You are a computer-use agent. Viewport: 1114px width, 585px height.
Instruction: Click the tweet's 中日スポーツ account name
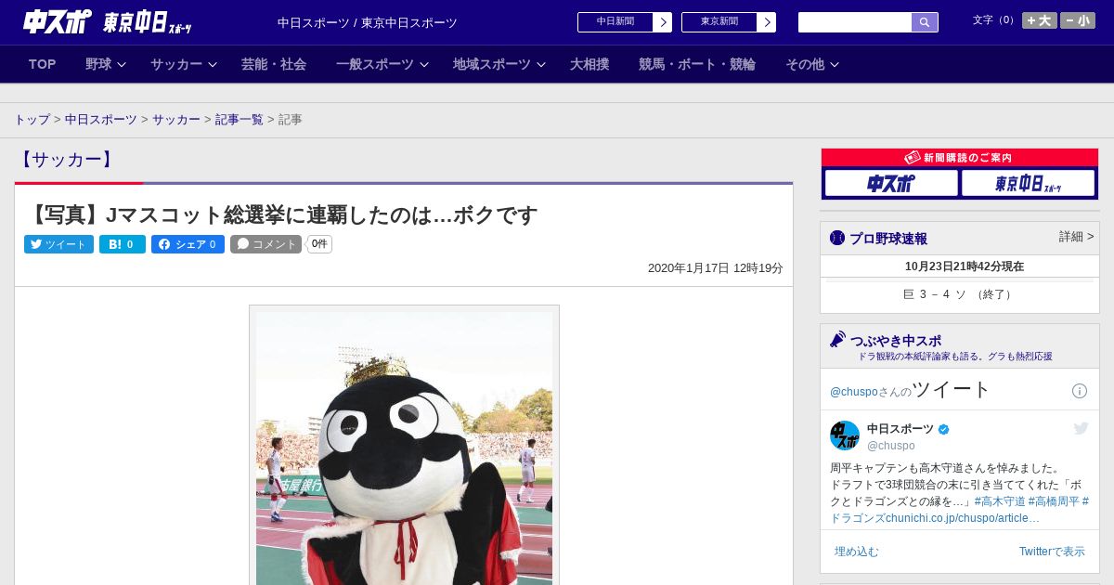[900, 429]
